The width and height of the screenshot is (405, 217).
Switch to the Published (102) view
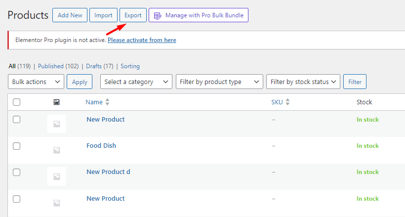[58, 66]
